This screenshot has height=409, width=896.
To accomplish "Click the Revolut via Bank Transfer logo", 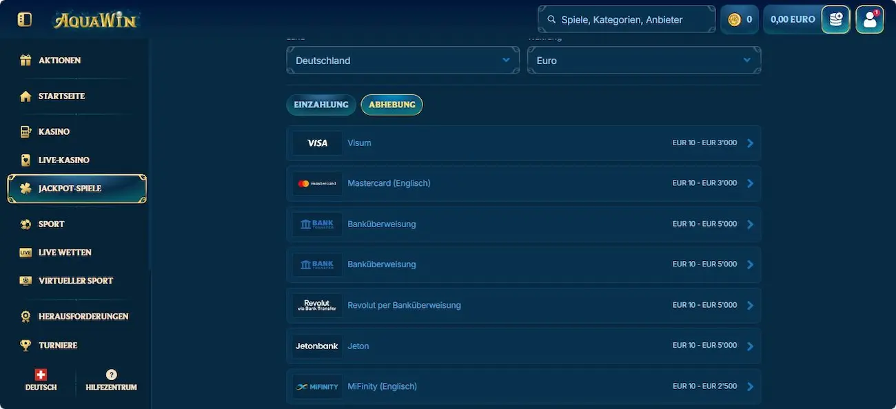I will click(x=317, y=305).
